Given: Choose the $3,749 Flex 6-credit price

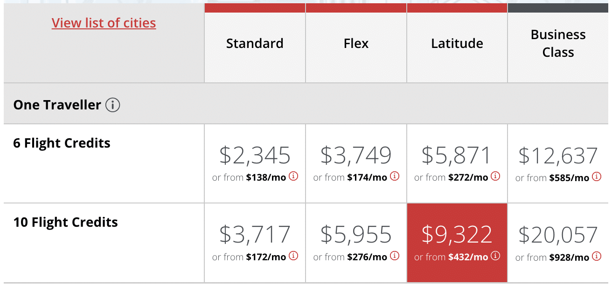Looking at the screenshot, I should tap(356, 156).
